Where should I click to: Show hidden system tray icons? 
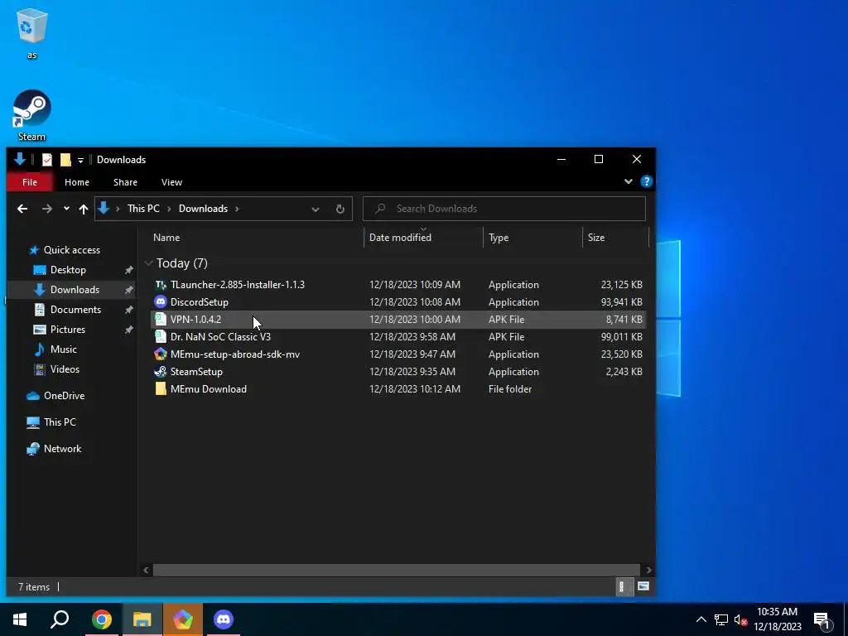point(701,619)
